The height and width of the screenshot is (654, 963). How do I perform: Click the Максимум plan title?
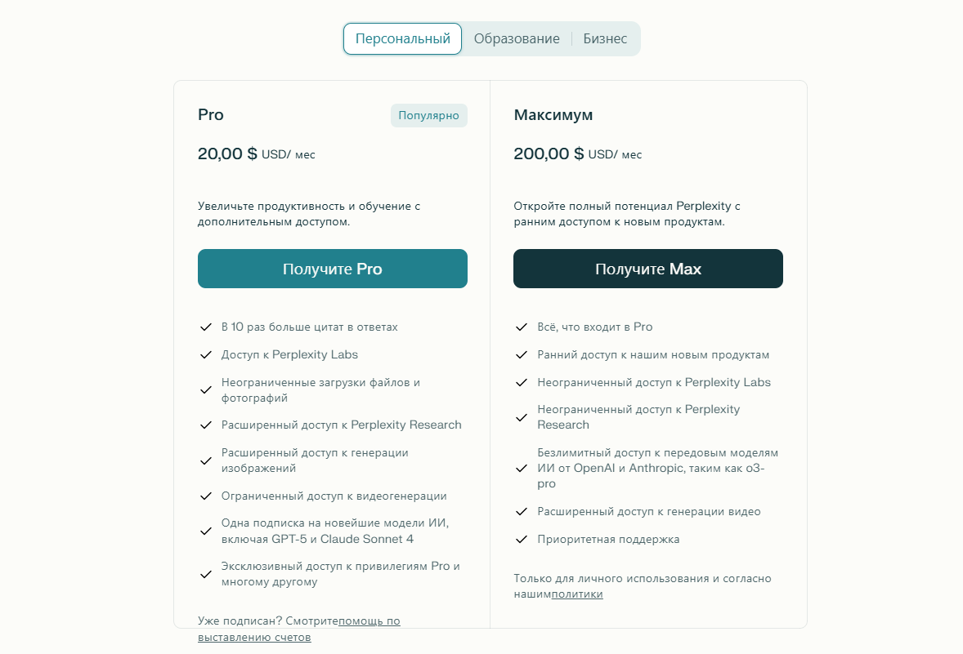(553, 115)
